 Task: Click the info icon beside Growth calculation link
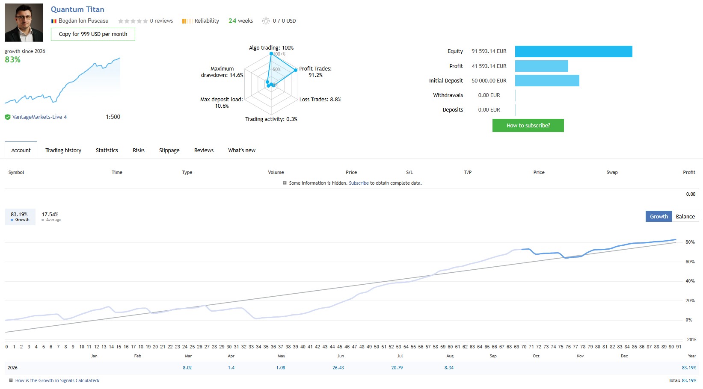[11, 380]
